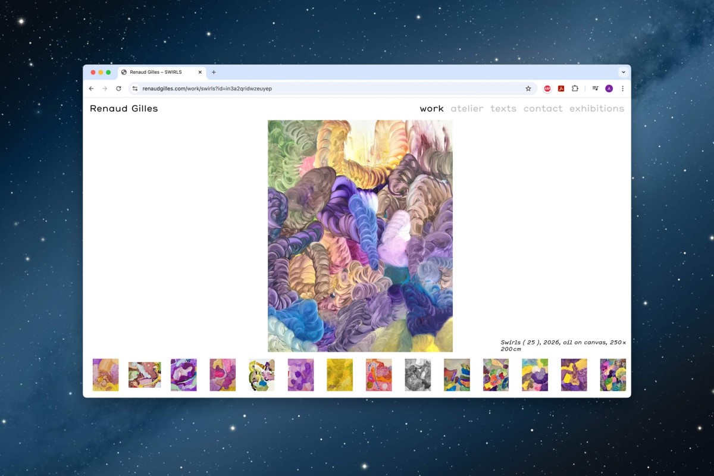Open the white-background painting thumbnail
The image size is (714, 476).
(261, 375)
